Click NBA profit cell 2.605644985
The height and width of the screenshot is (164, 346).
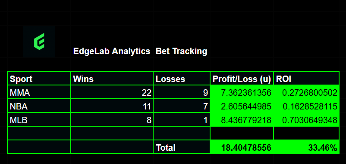click(x=242, y=106)
